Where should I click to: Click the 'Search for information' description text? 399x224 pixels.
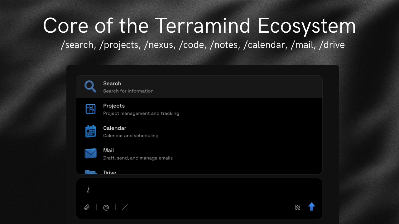pos(128,91)
